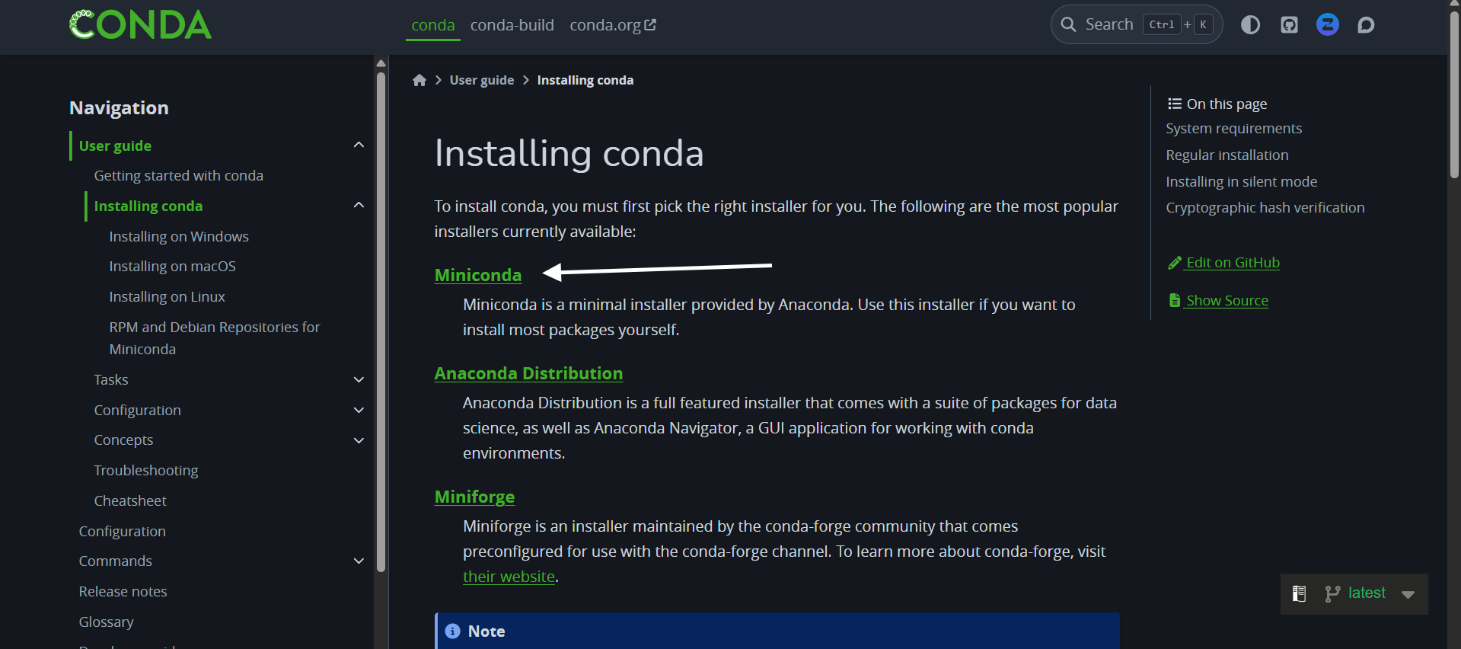Open Release notes page
1461x649 pixels.
[x=123, y=592]
